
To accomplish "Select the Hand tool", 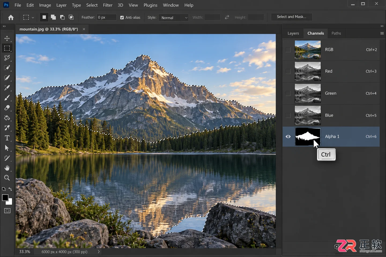I will 7,168.
